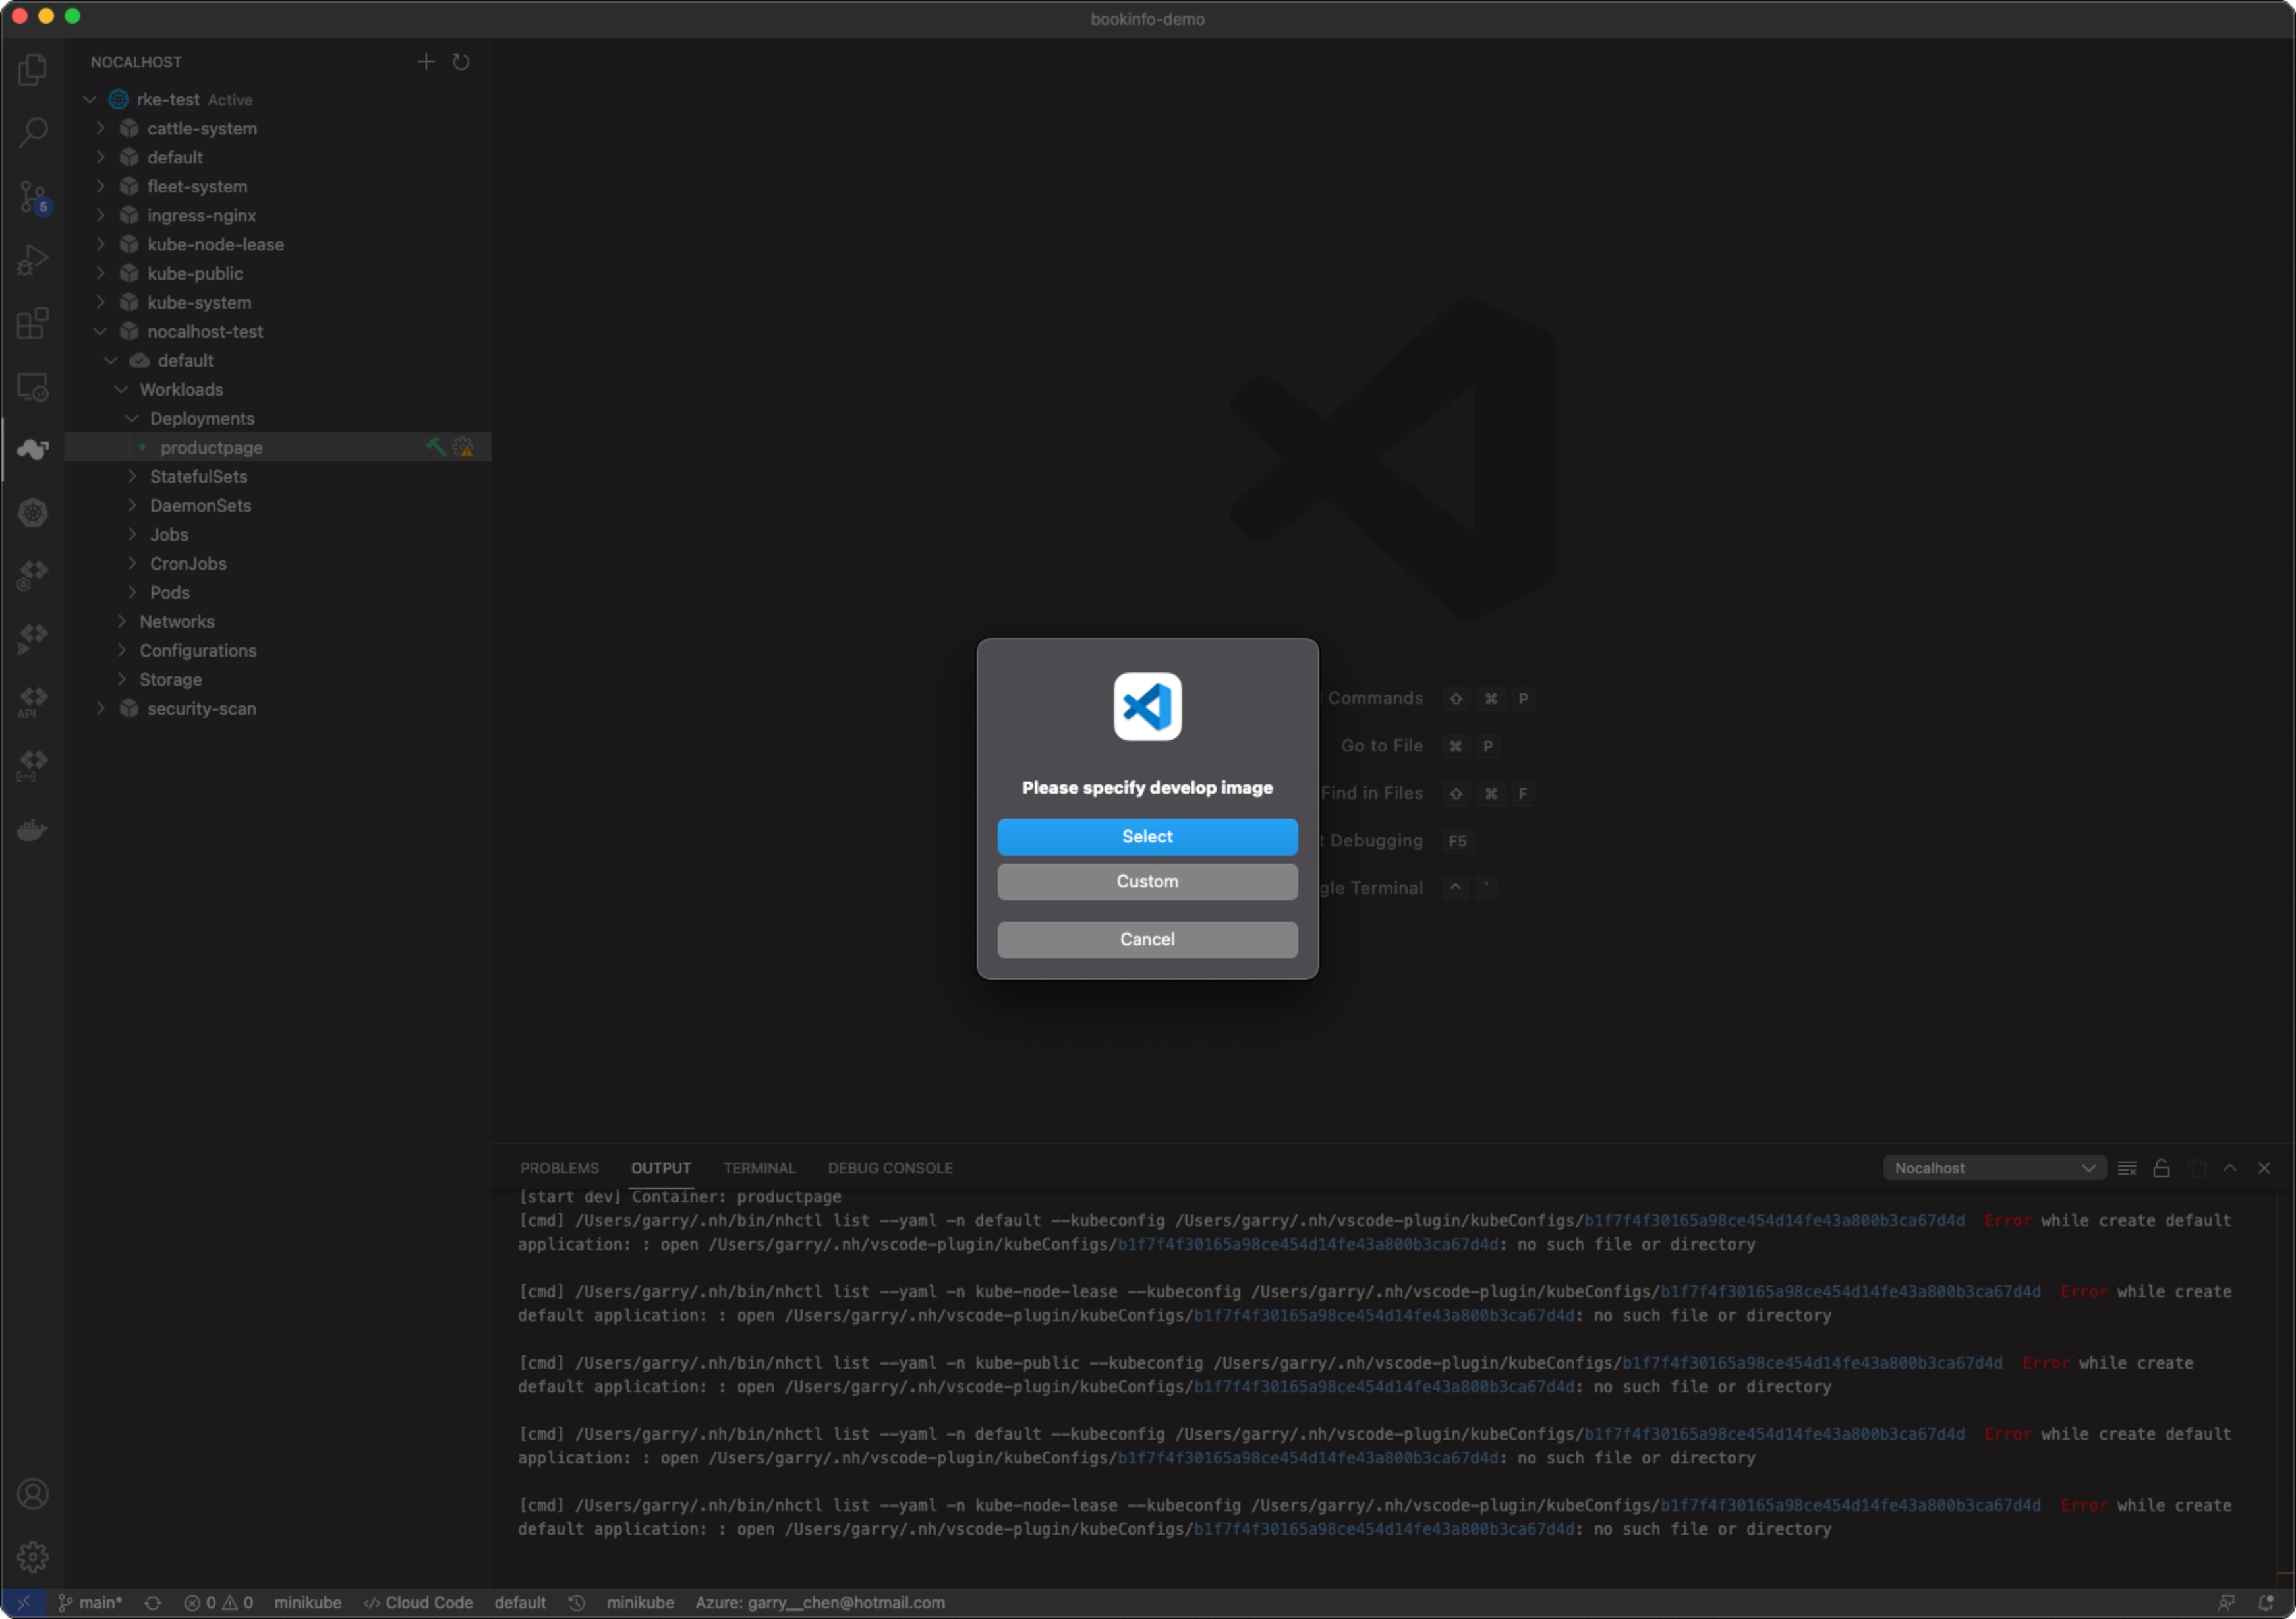Clear the output panel
The height and width of the screenshot is (1619, 2296).
tap(2127, 1168)
